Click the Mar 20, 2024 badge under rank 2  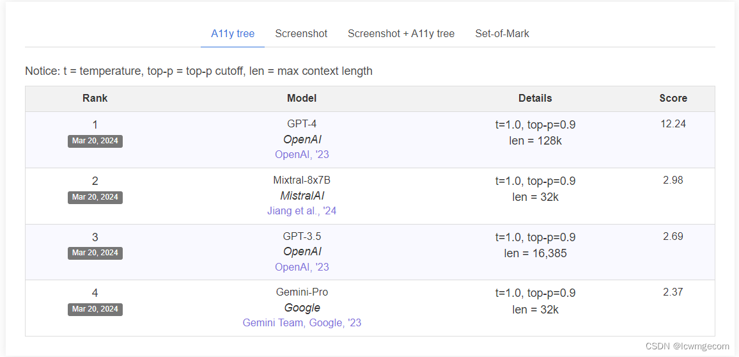coord(95,197)
